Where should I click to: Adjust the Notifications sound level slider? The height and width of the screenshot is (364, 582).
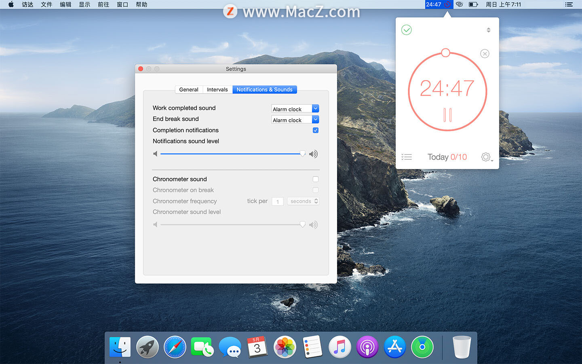(233, 154)
